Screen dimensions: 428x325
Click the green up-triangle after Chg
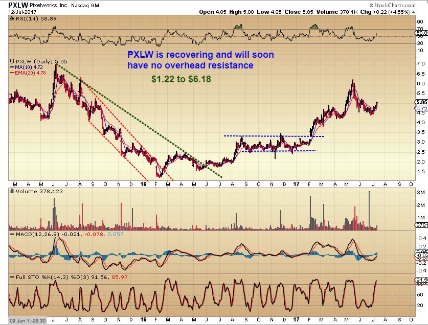pyautogui.click(x=414, y=12)
